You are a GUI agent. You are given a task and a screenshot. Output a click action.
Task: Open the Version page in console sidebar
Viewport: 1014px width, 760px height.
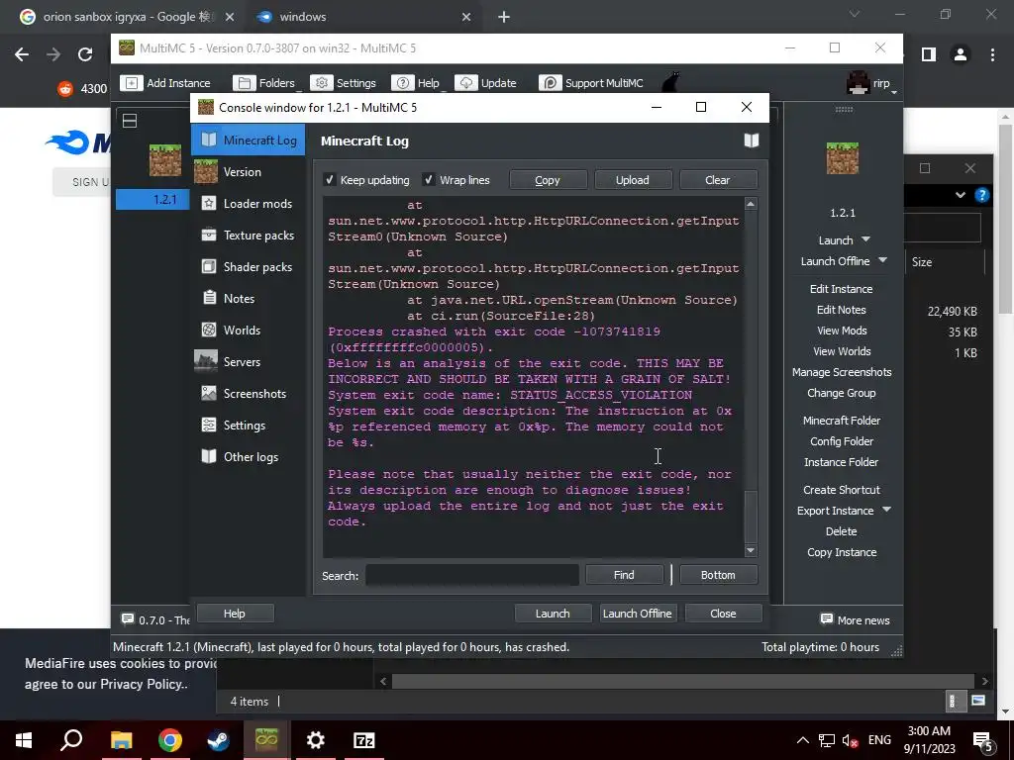[x=248, y=171]
